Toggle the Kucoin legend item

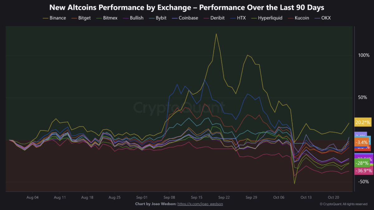(x=301, y=18)
